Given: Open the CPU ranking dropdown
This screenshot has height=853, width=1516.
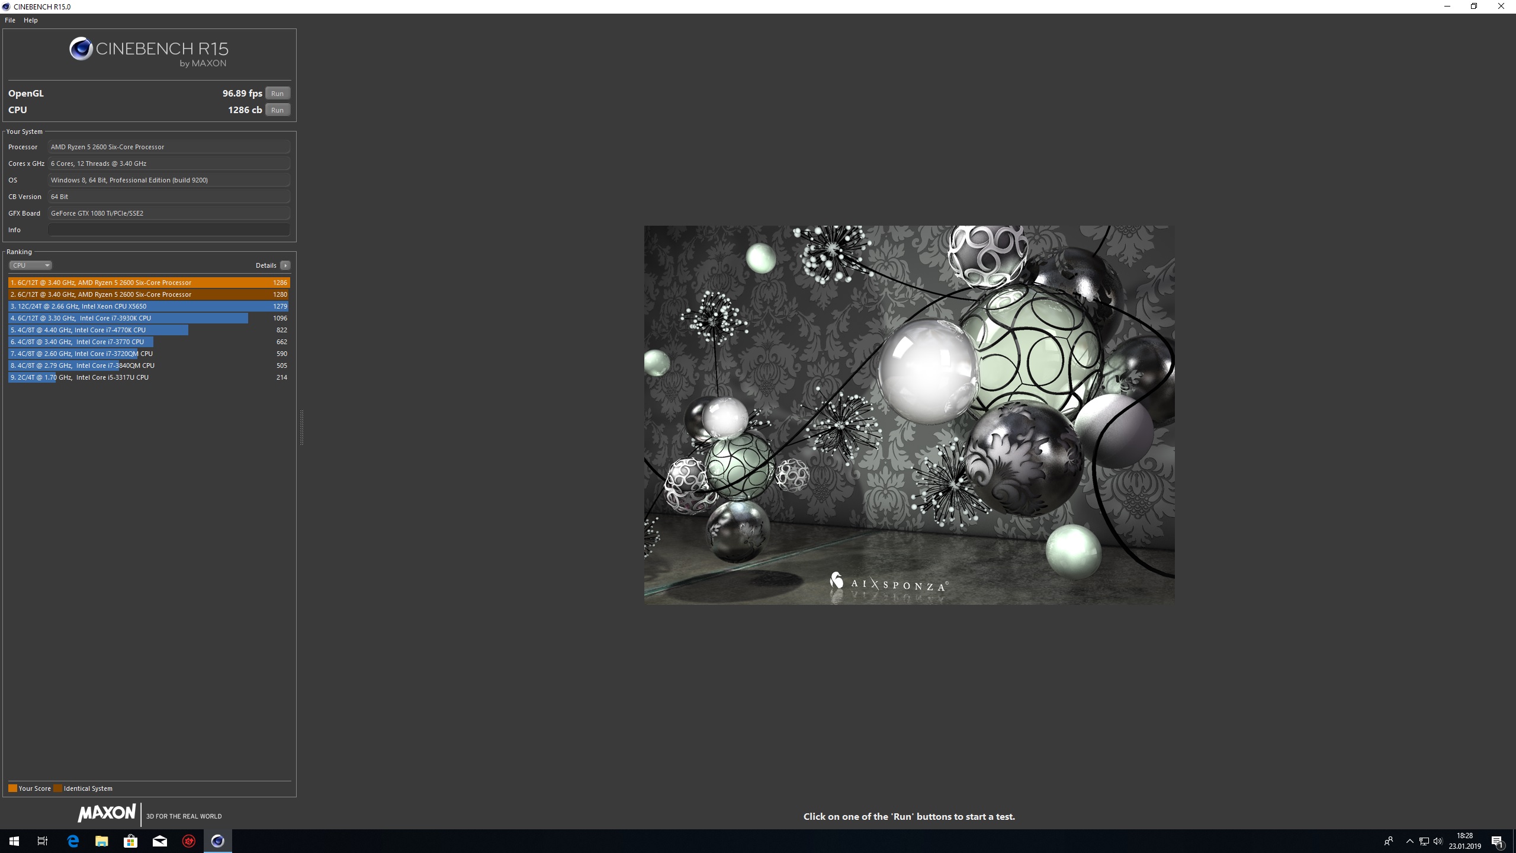Looking at the screenshot, I should [31, 265].
